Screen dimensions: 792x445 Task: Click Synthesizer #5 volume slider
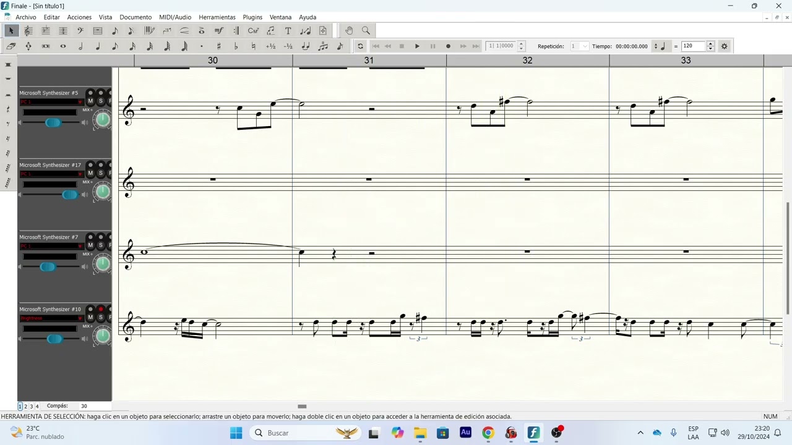tap(53, 122)
